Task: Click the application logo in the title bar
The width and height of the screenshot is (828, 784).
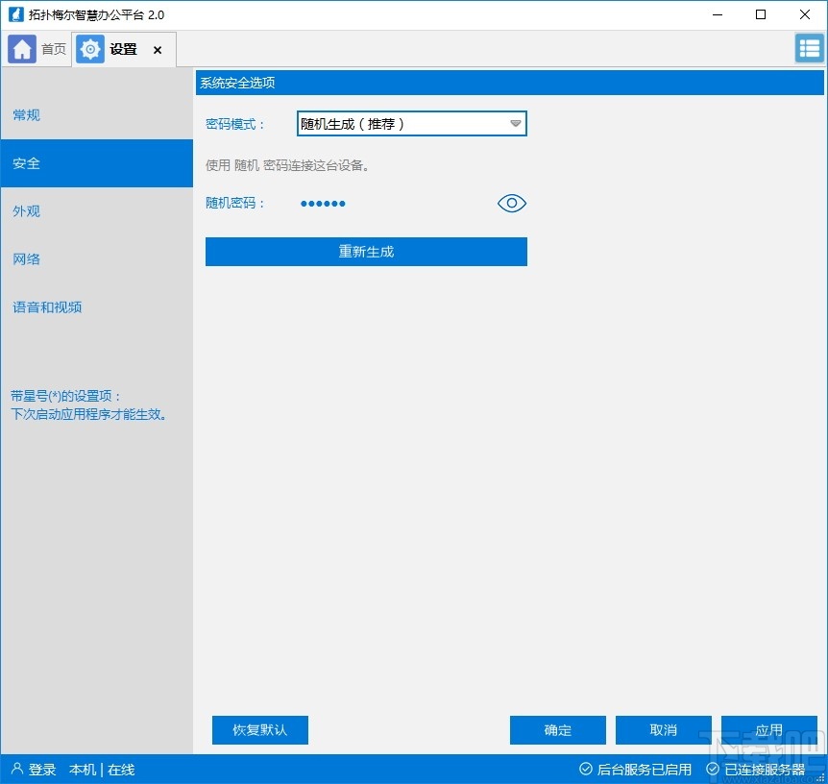Action: point(15,14)
